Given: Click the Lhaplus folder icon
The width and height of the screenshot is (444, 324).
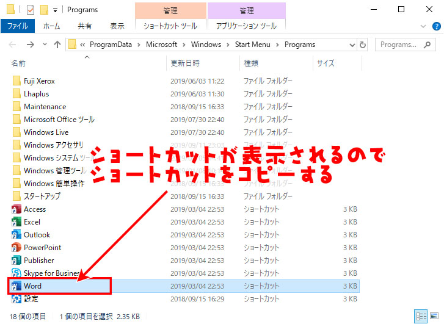Looking at the screenshot, I should point(16,94).
